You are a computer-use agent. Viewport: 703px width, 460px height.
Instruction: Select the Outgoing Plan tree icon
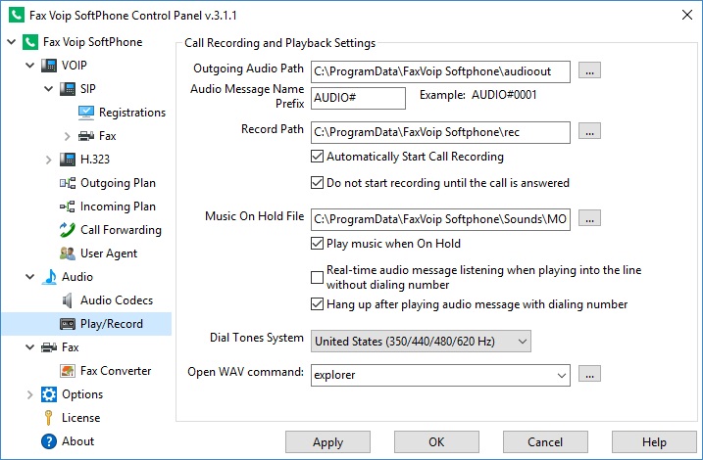pyautogui.click(x=68, y=183)
